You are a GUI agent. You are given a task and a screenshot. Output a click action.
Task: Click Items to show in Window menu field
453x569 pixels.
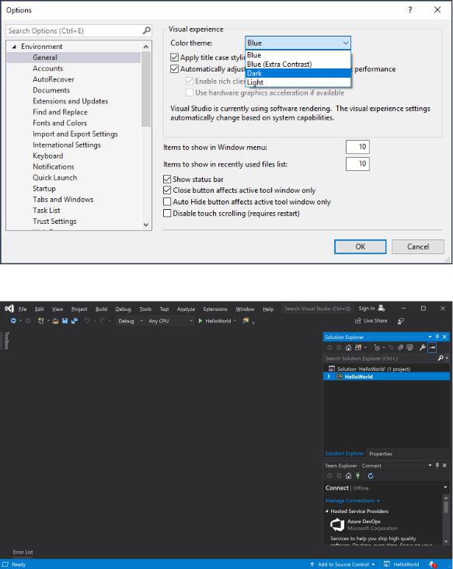pos(357,147)
